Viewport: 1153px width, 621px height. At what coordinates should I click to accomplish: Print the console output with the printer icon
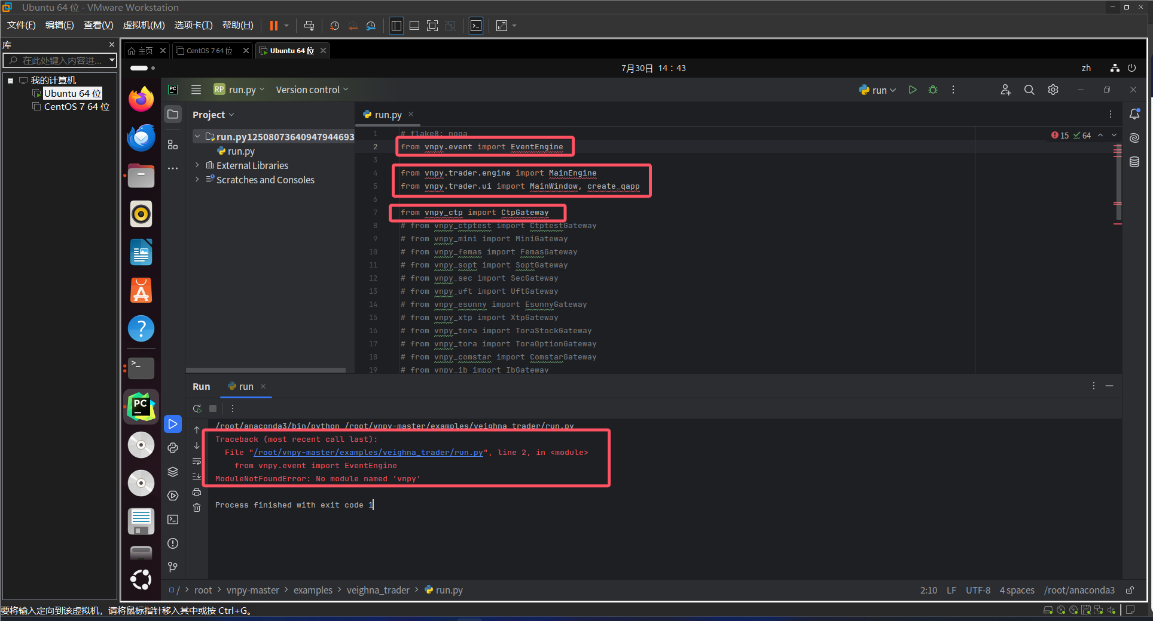[x=197, y=492]
